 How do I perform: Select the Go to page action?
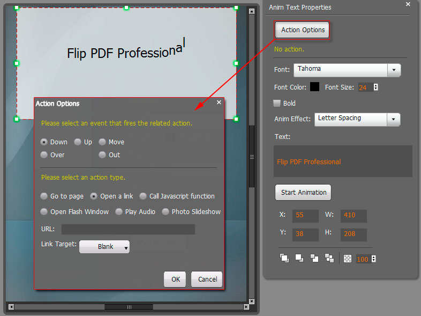click(x=44, y=196)
